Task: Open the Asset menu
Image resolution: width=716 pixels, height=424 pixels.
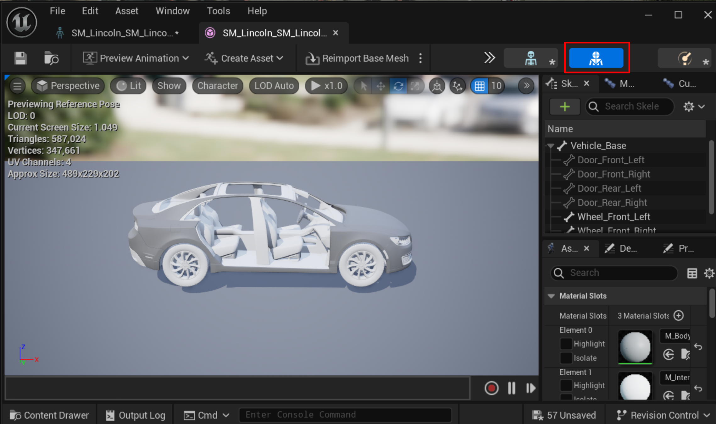Action: click(x=126, y=11)
